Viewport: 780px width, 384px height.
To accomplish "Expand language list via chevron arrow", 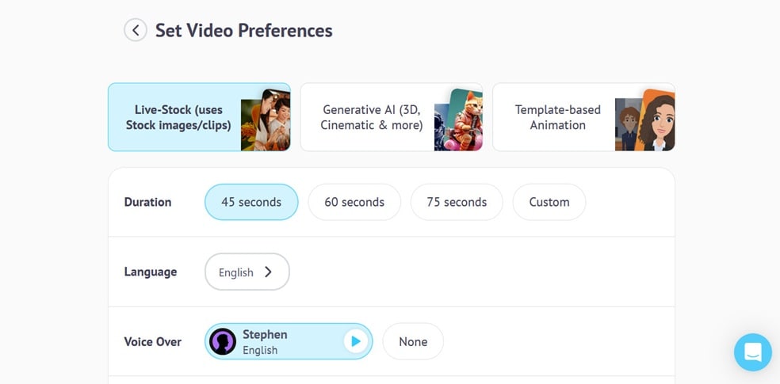I will point(268,272).
